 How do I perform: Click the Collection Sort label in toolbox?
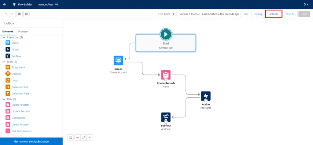(20, 87)
